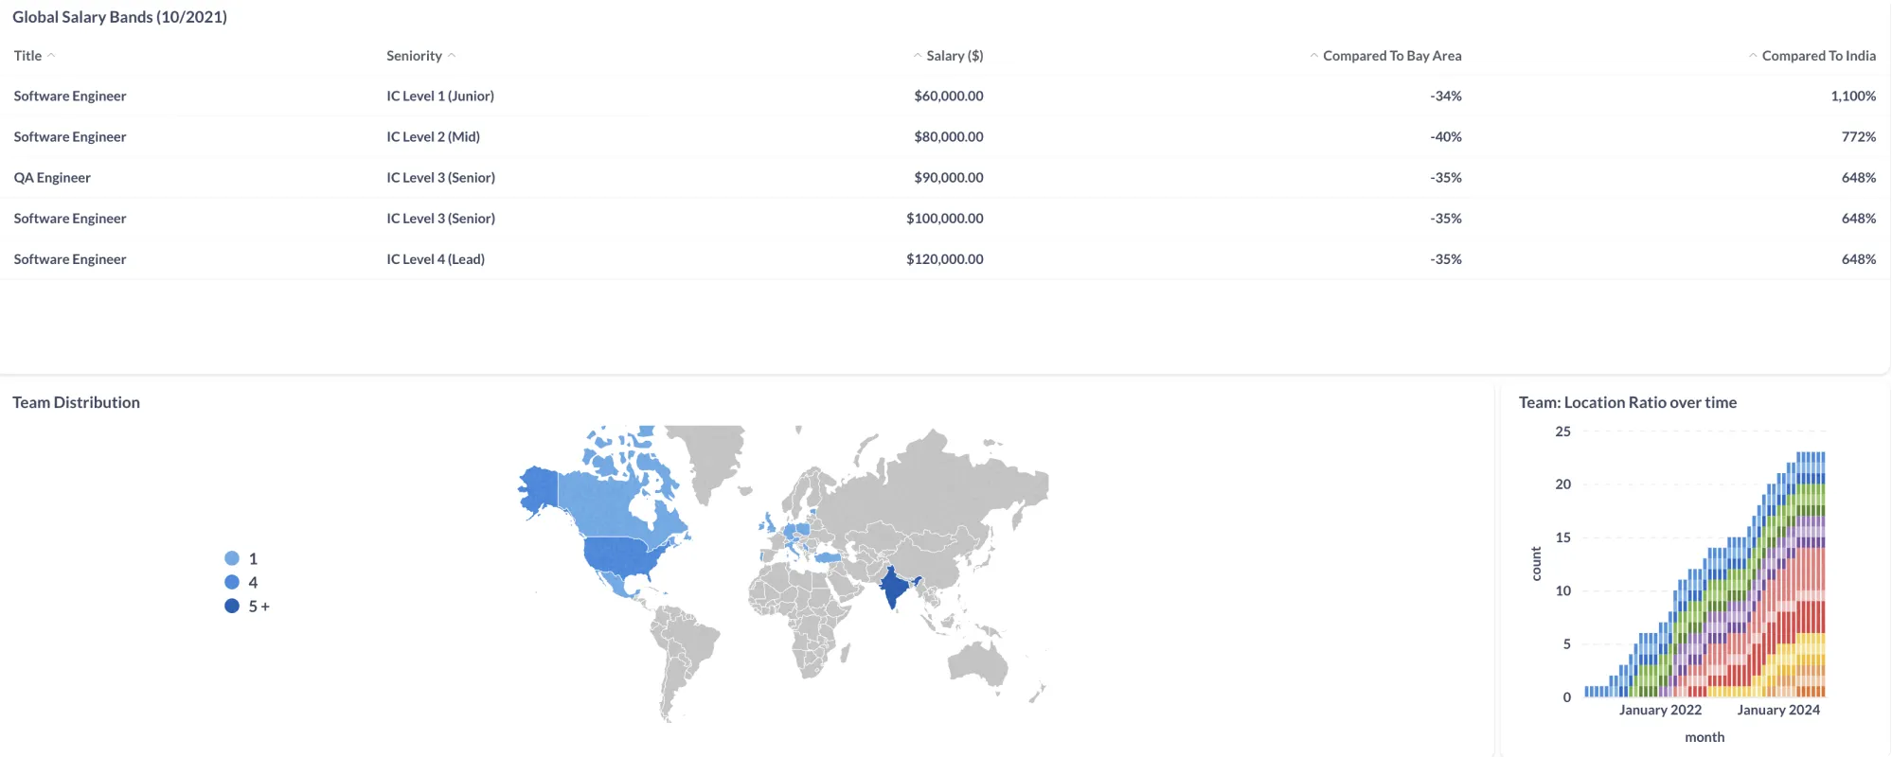
Task: Click the sort arrow beside Title header
Action: pos(51,56)
